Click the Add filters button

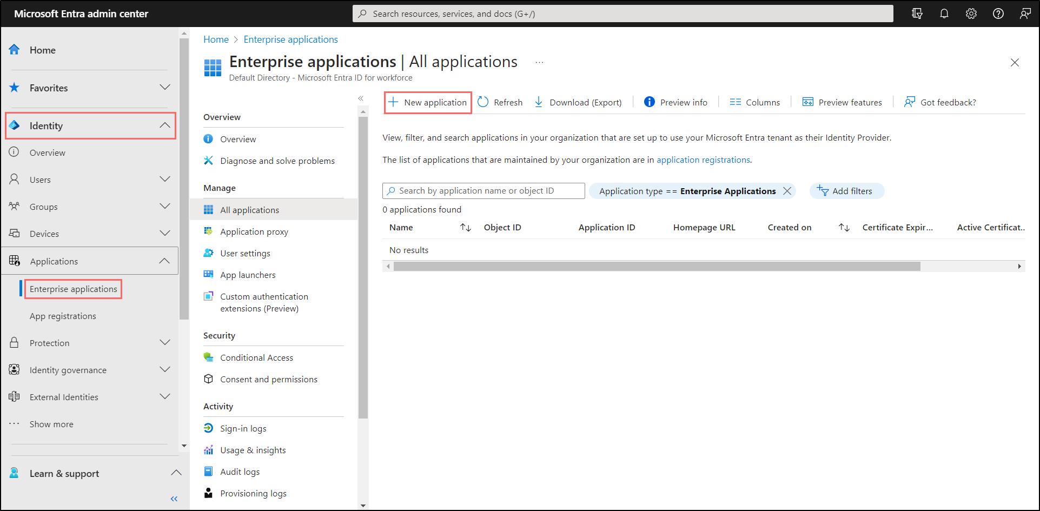click(x=846, y=191)
